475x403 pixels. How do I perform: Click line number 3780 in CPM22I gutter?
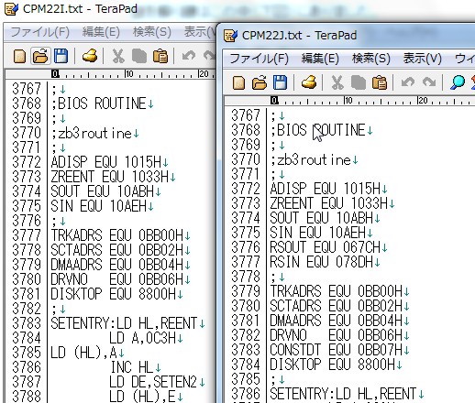[x=27, y=279]
